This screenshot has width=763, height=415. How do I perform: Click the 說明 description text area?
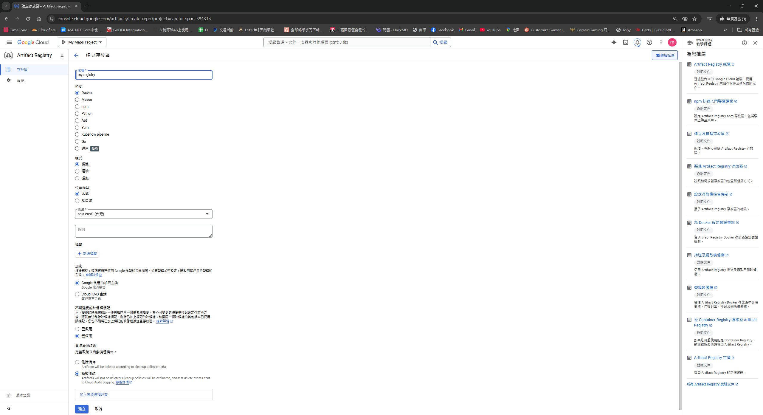pos(144,231)
